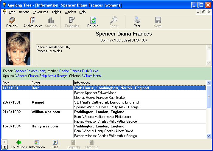Click the events table scroll down arrow
This screenshot has width=213, height=151.
click(x=209, y=136)
